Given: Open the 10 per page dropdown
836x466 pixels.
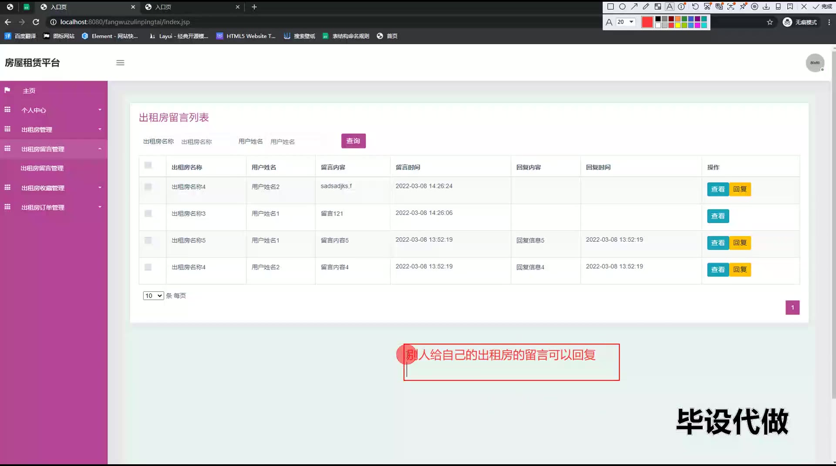Looking at the screenshot, I should pos(153,296).
